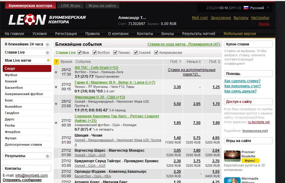The image size is (285, 183).
Task: Open Бонусы menu item
Action: (168, 33)
